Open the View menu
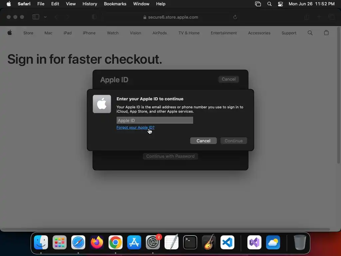The width and height of the screenshot is (341, 256). pos(71,4)
